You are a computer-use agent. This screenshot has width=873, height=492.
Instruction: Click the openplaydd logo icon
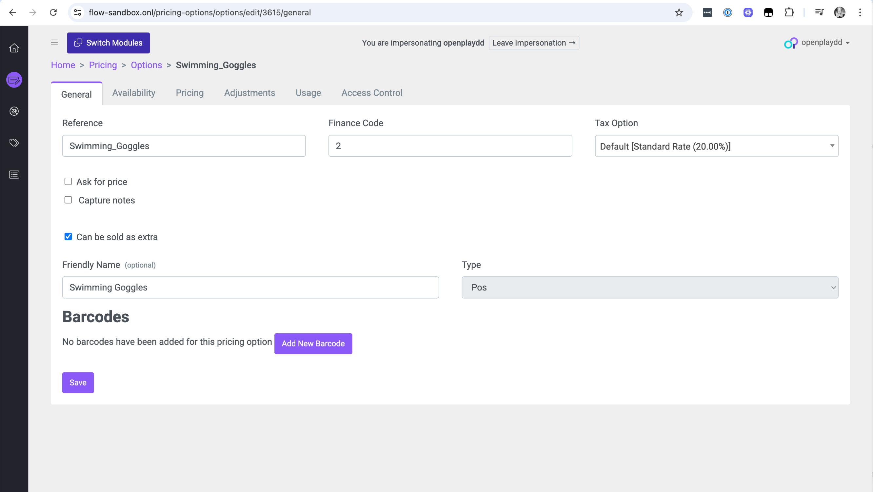(x=791, y=43)
